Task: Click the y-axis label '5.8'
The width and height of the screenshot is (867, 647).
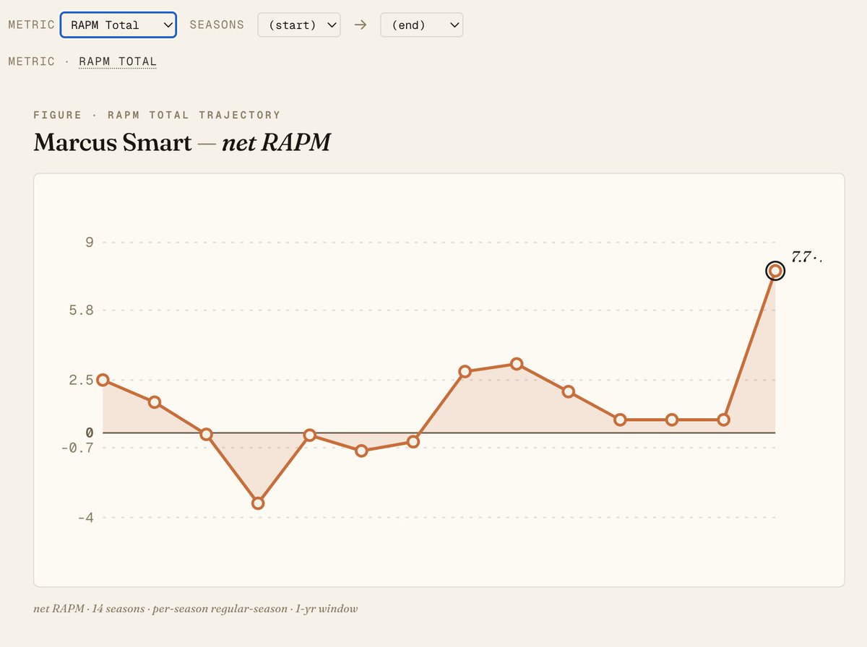Action: [82, 311]
